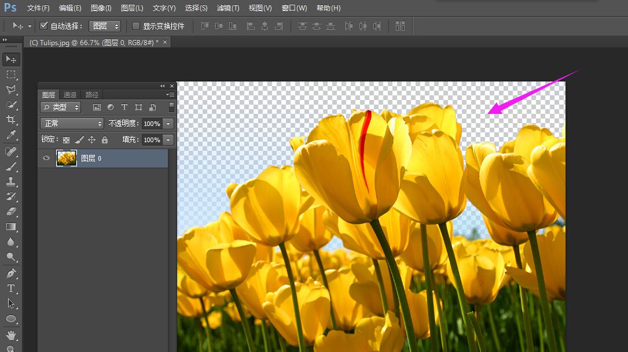Open the 图像(I) menu
Image resolution: width=628 pixels, height=352 pixels.
pyautogui.click(x=101, y=8)
